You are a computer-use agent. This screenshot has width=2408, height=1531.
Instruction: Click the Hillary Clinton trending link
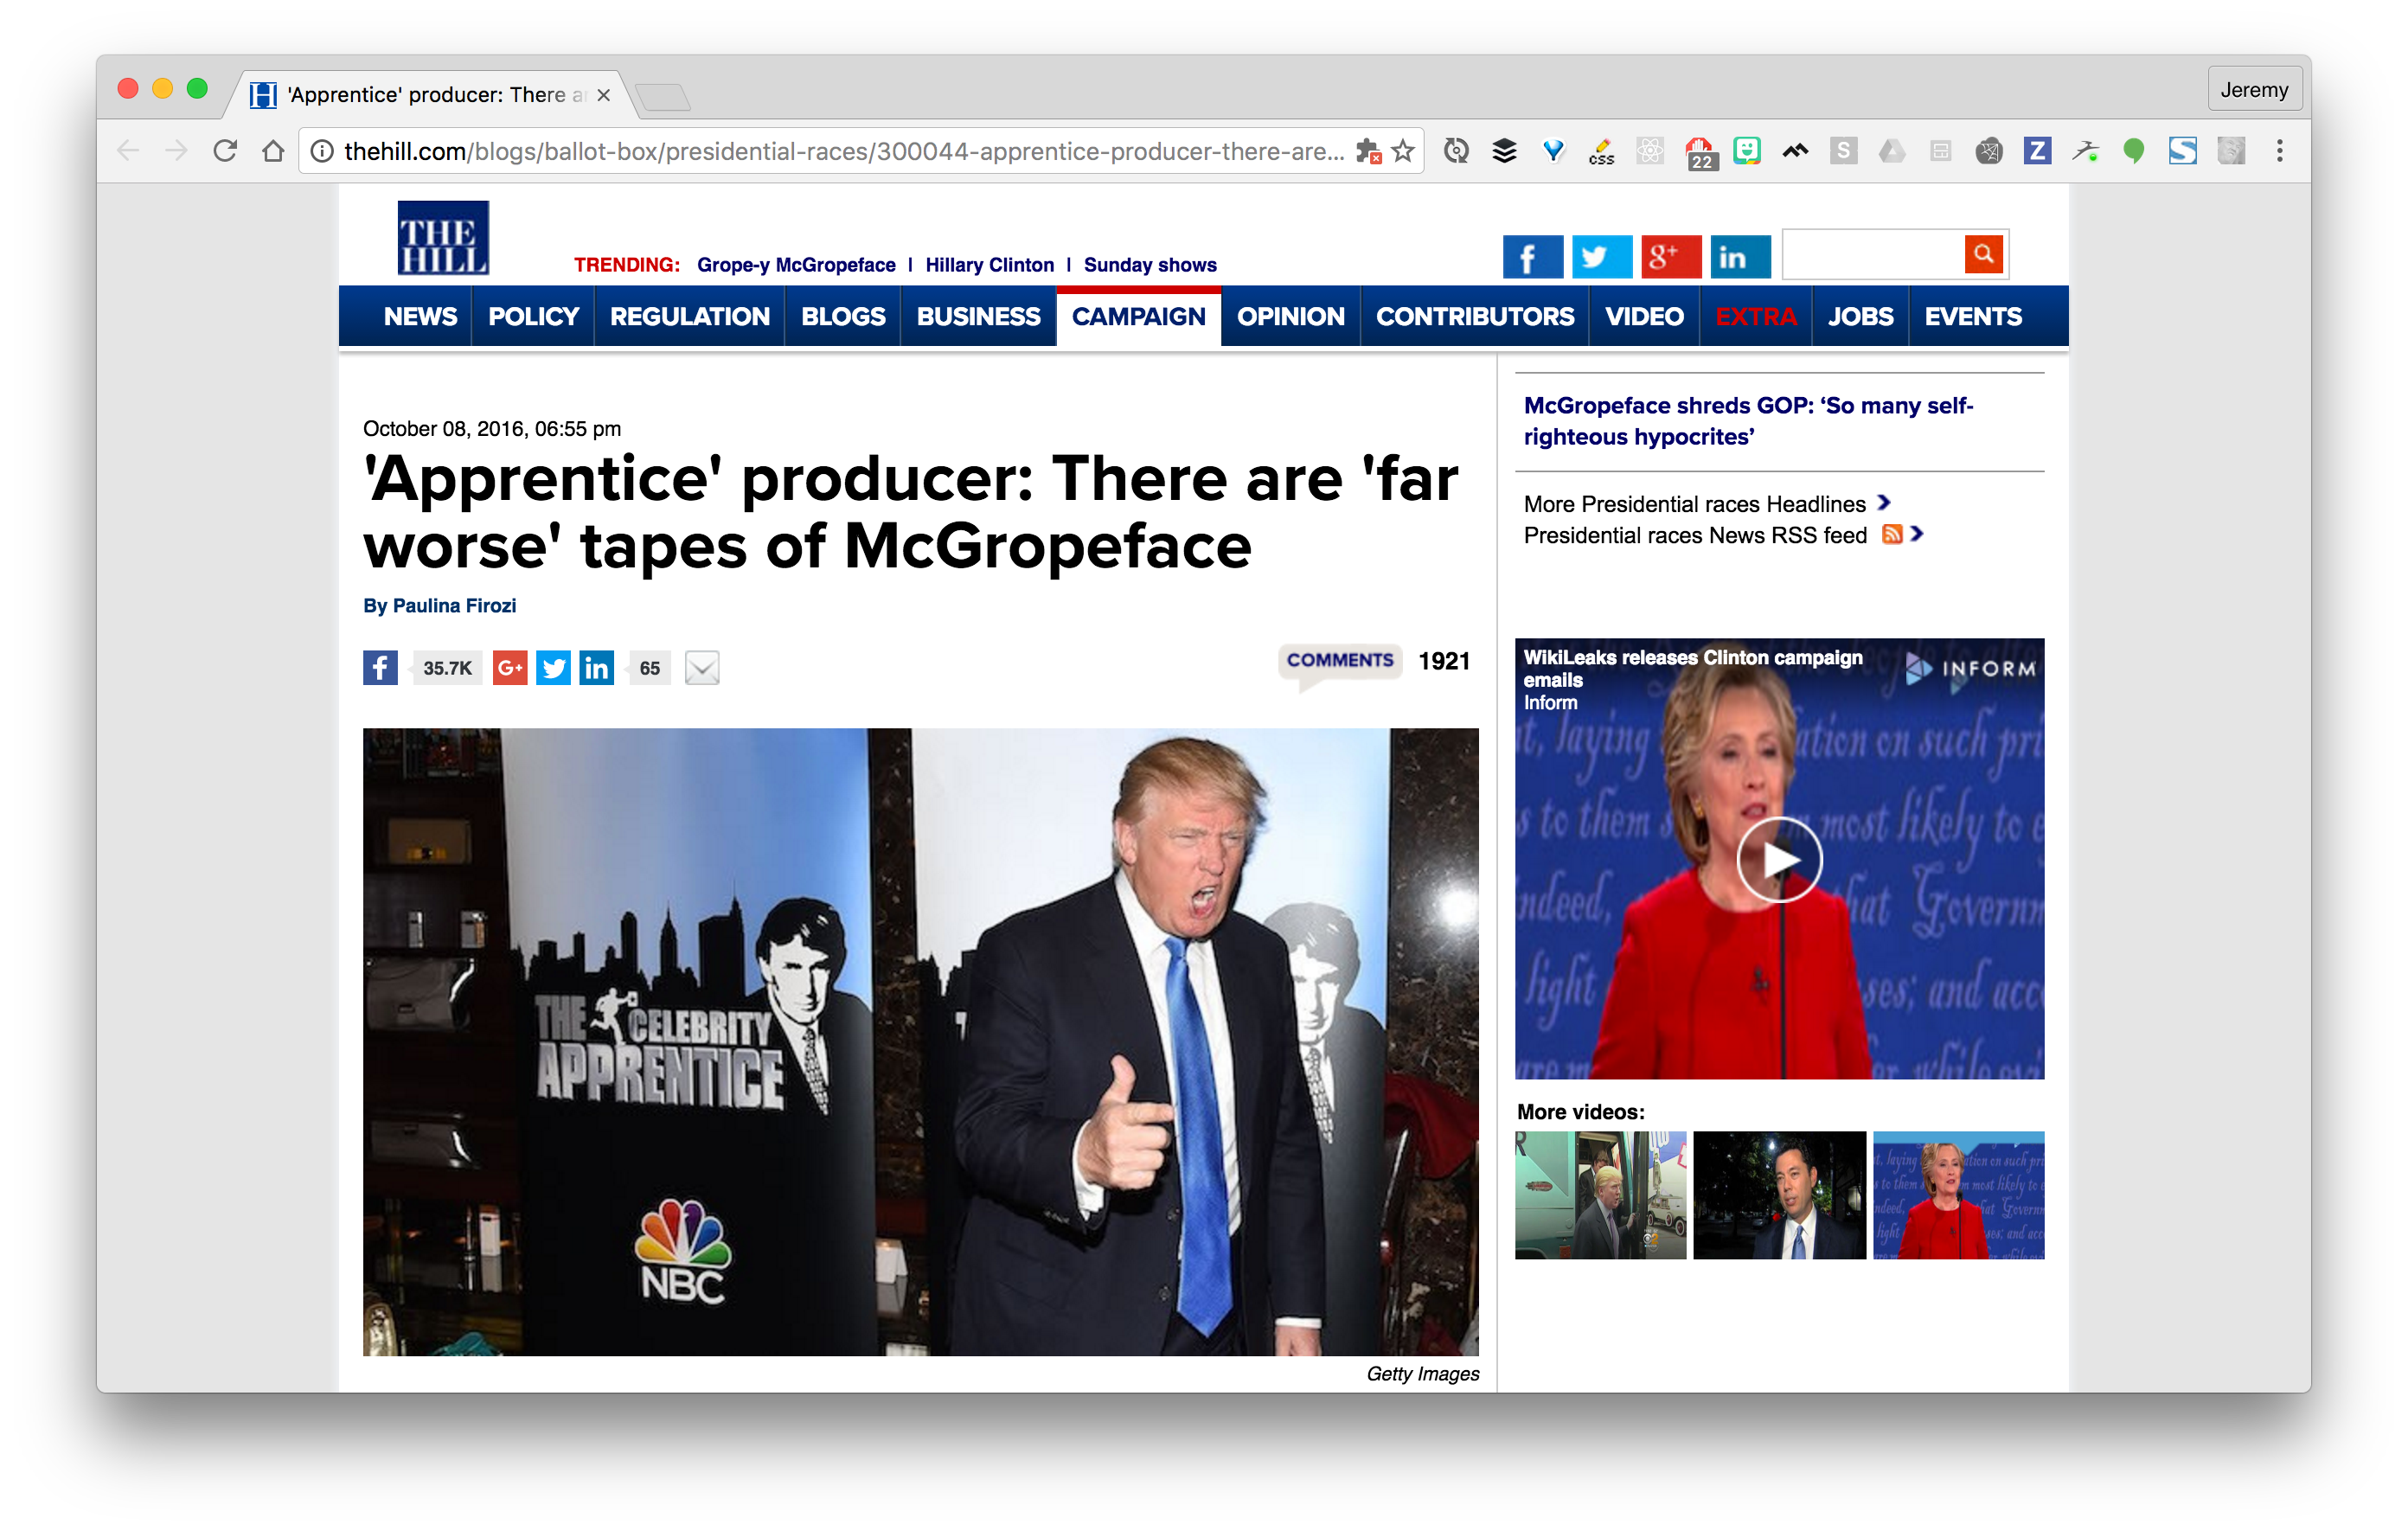989,265
